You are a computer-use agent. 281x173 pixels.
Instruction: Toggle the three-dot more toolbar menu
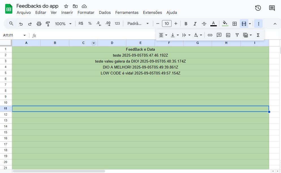(258, 24)
